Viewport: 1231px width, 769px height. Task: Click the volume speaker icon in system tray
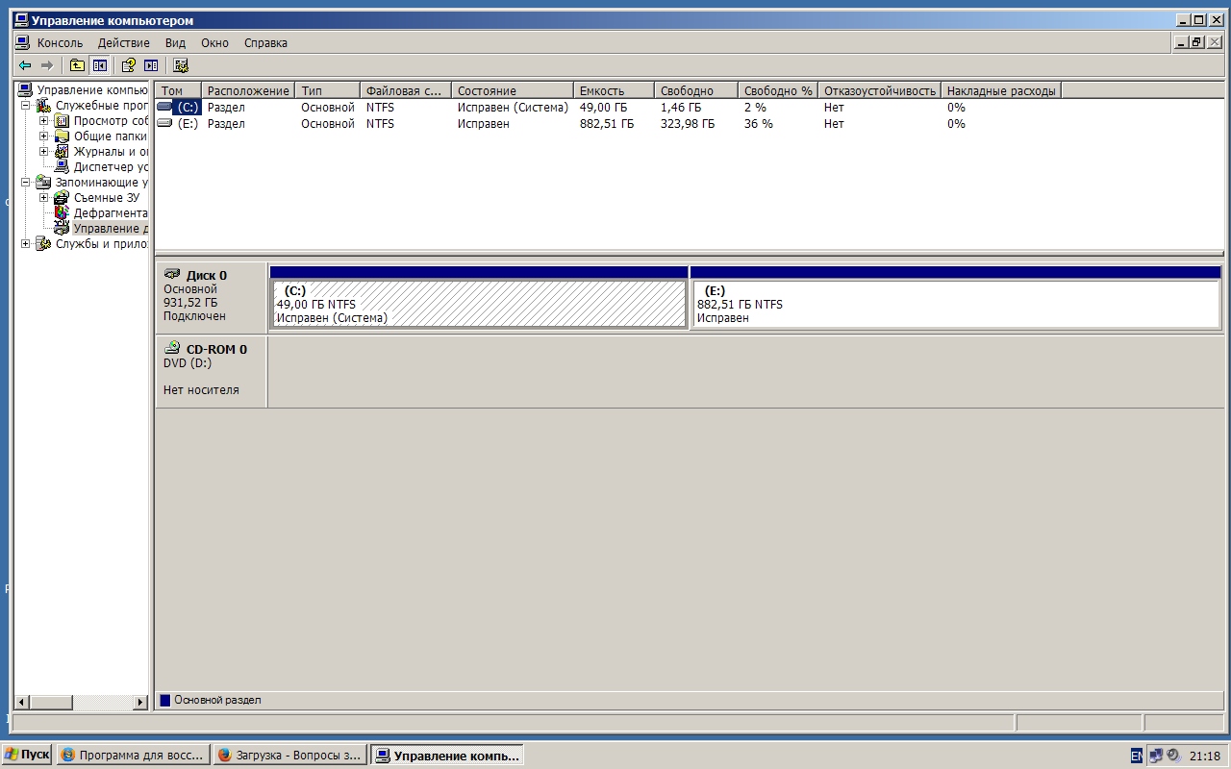[1172, 756]
